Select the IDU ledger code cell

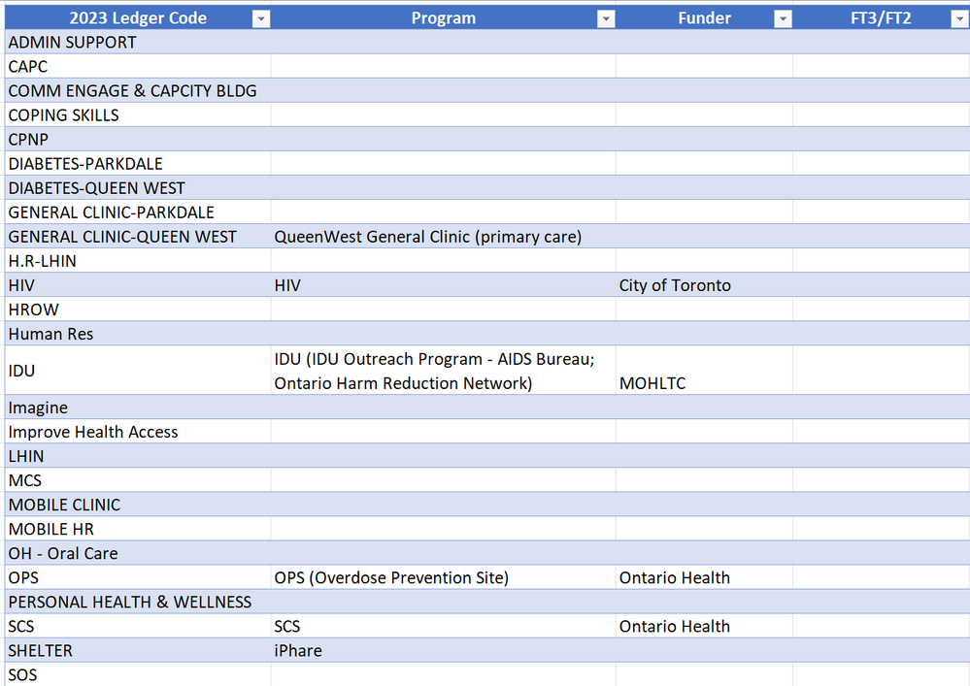[138, 371]
